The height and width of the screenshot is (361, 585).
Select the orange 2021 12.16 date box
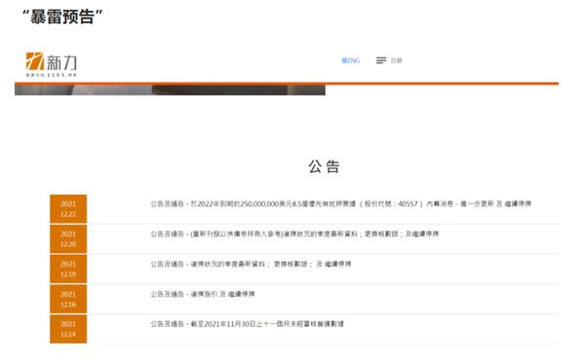68,300
